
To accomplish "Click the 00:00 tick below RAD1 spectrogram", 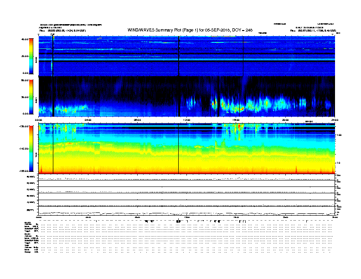I will coord(38,120).
